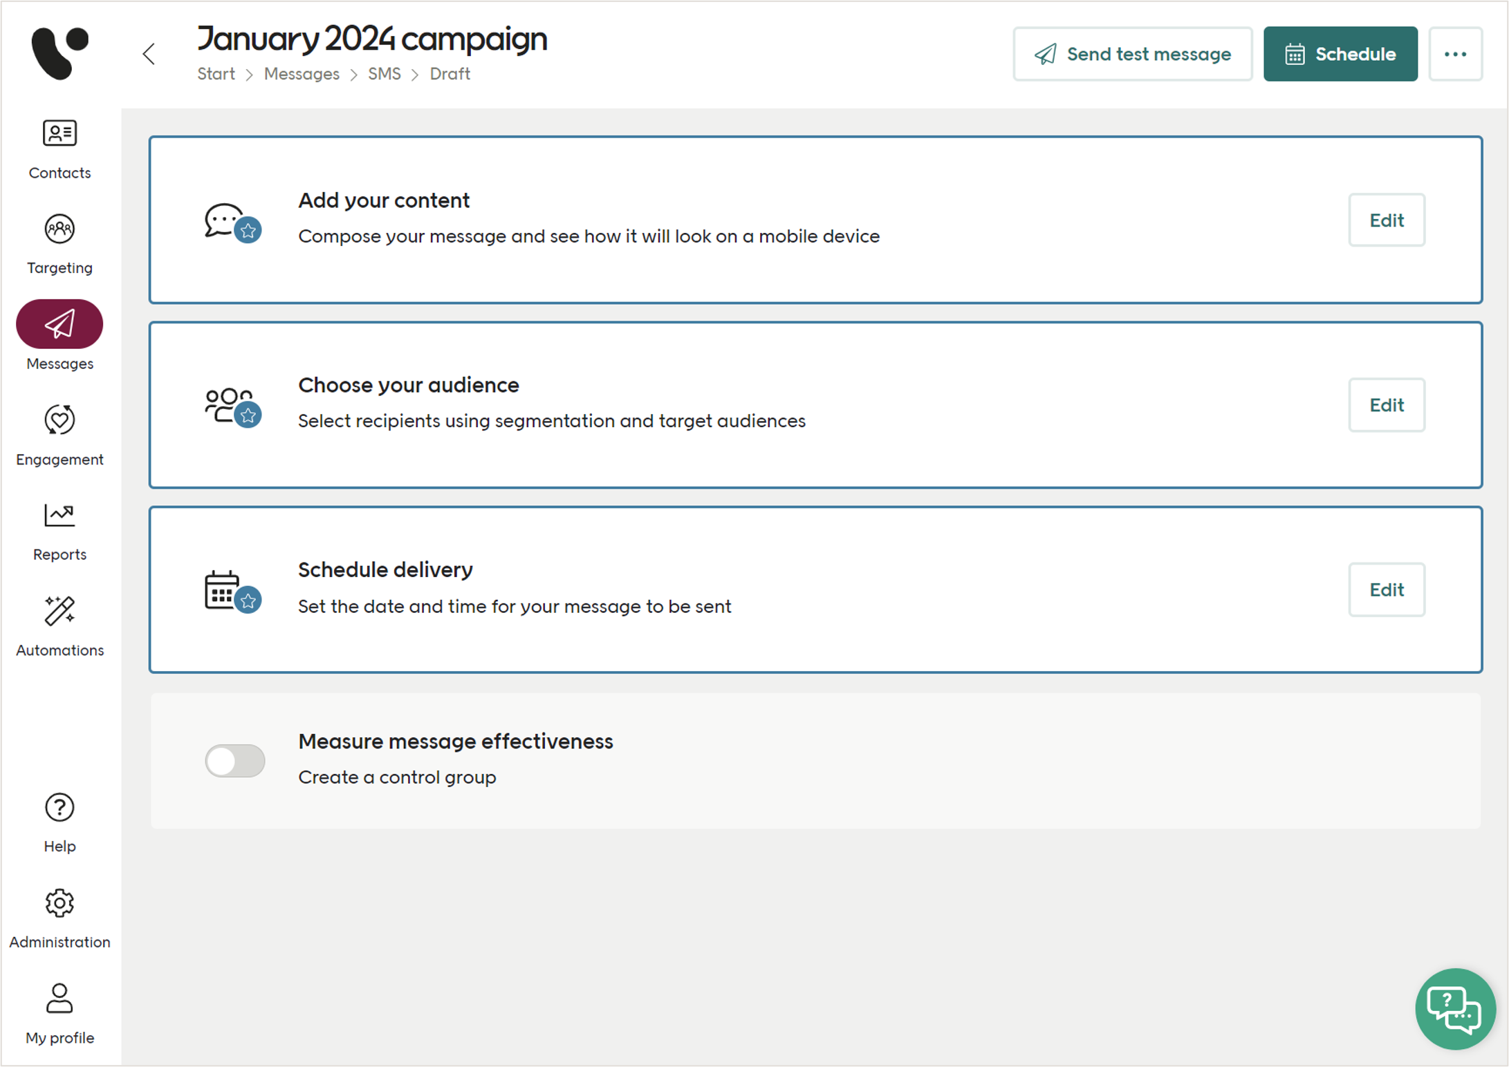Open the three-dots more options menu
Viewport: 1509px width, 1067px height.
(1455, 54)
